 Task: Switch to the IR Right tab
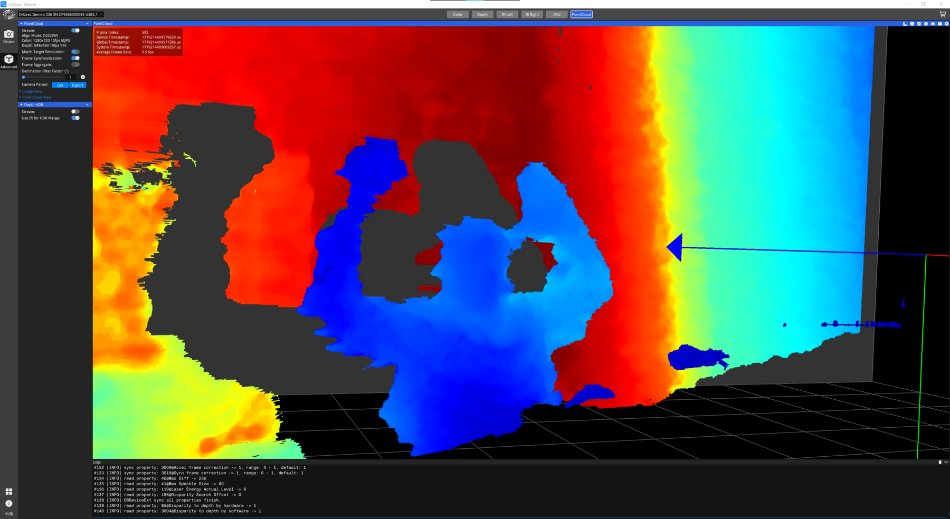(532, 14)
